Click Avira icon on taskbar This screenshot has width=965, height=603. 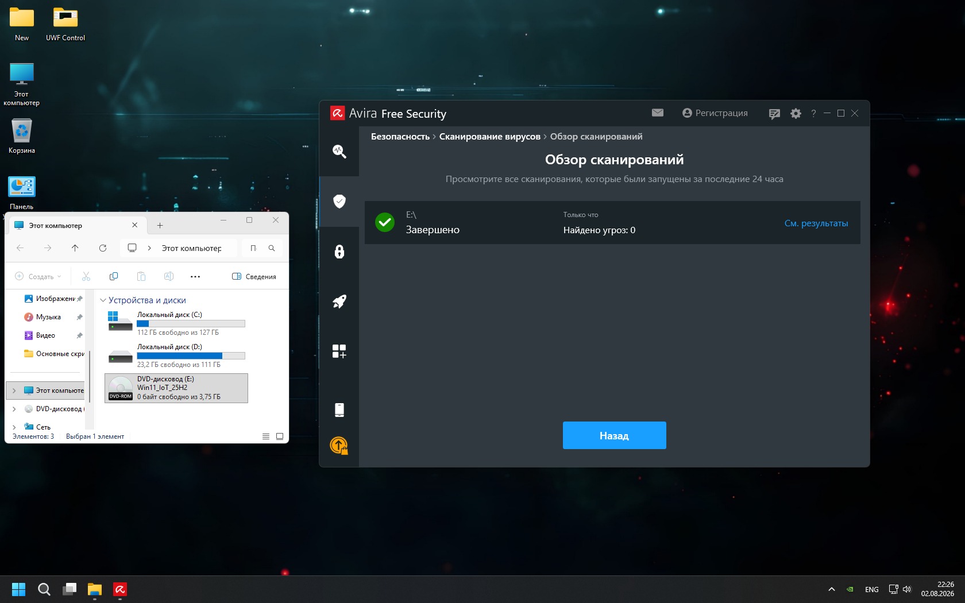coord(120,589)
